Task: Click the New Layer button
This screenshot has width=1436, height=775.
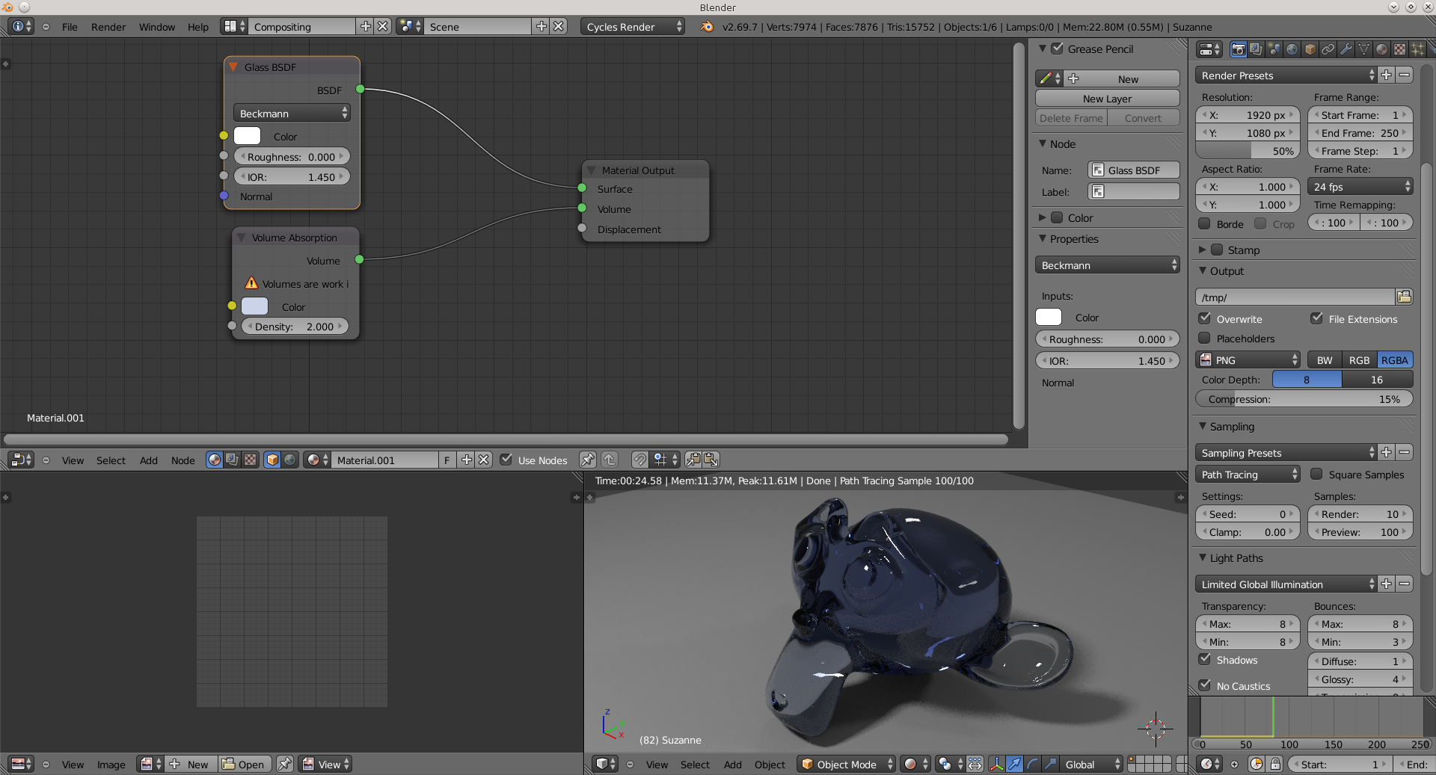Action: pos(1108,99)
